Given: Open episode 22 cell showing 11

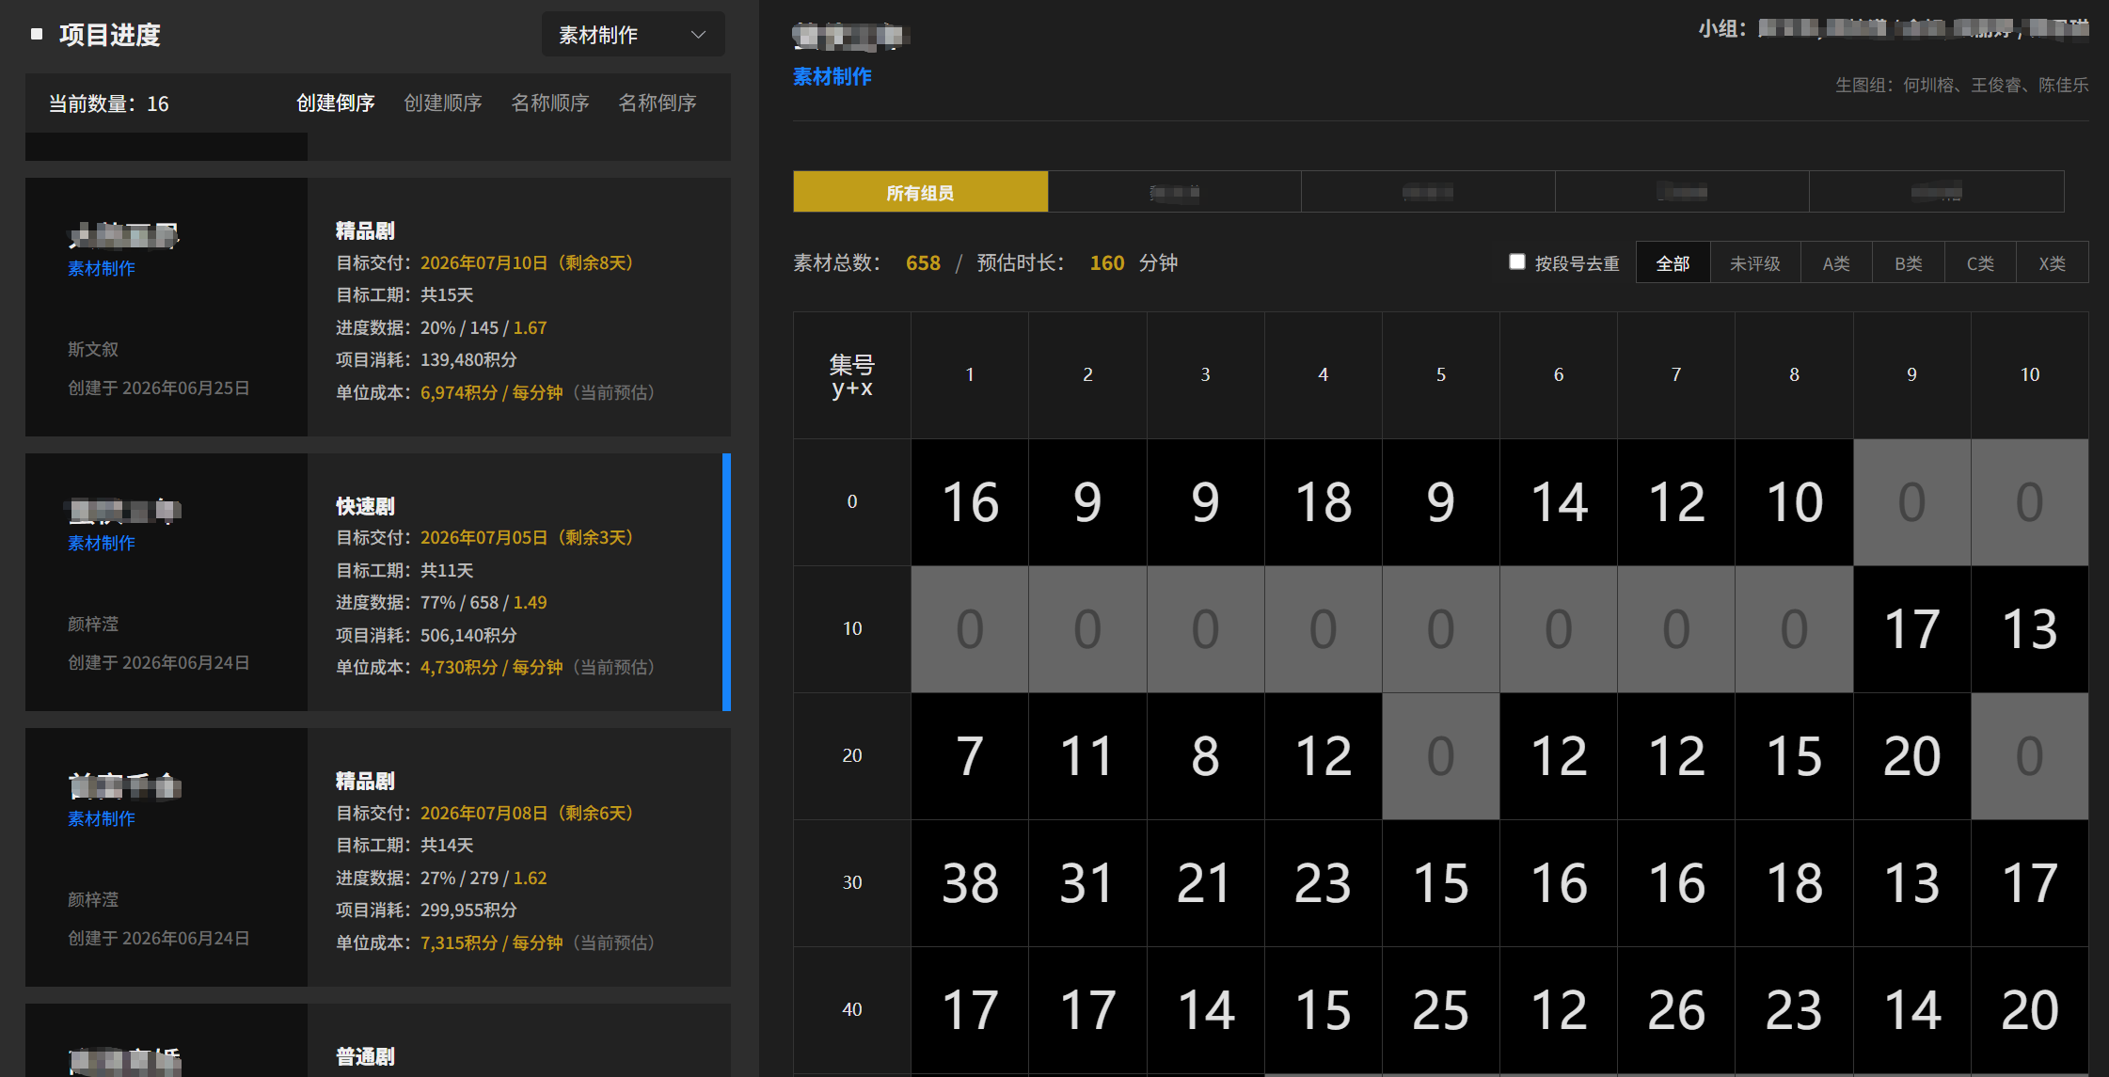Looking at the screenshot, I should pyautogui.click(x=1087, y=756).
